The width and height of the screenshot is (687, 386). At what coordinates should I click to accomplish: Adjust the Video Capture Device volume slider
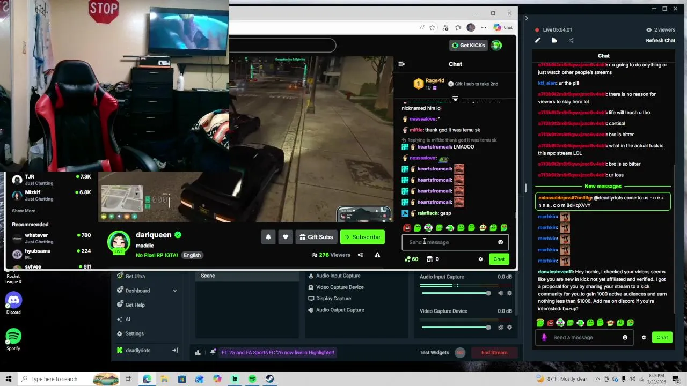coord(456,328)
